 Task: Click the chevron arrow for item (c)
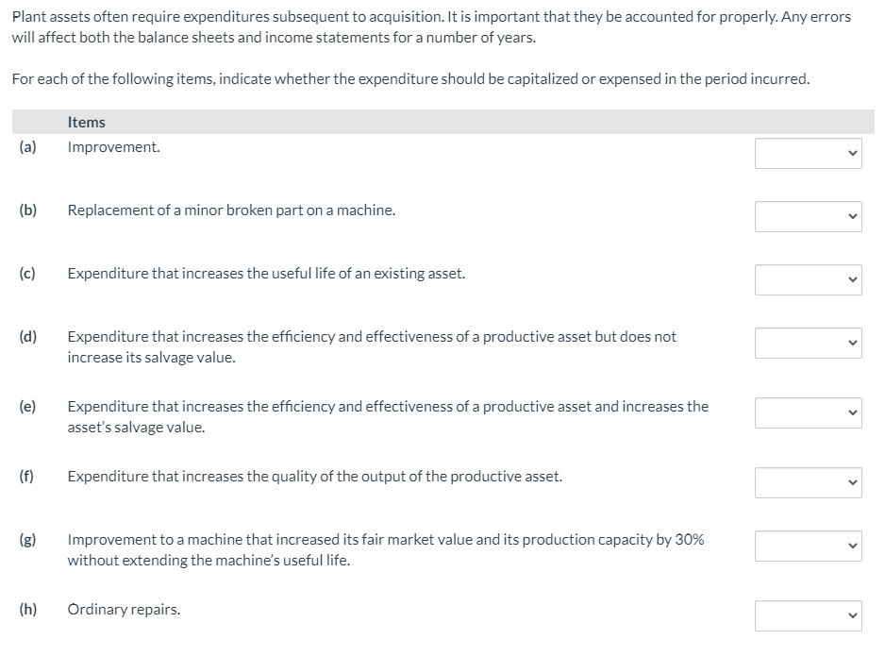(x=852, y=279)
